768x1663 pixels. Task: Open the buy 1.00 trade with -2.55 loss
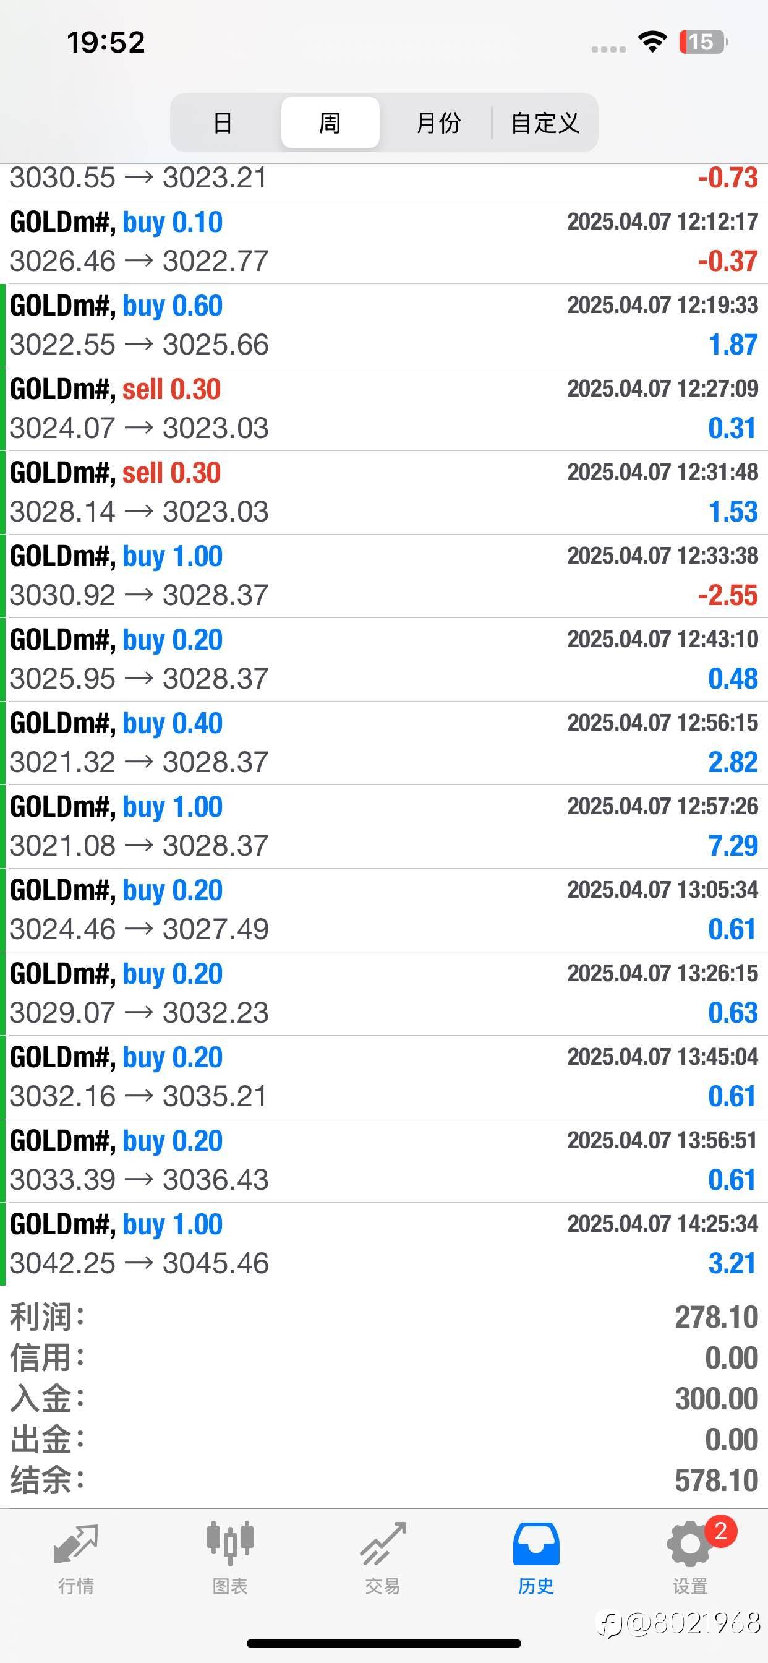coord(384,576)
